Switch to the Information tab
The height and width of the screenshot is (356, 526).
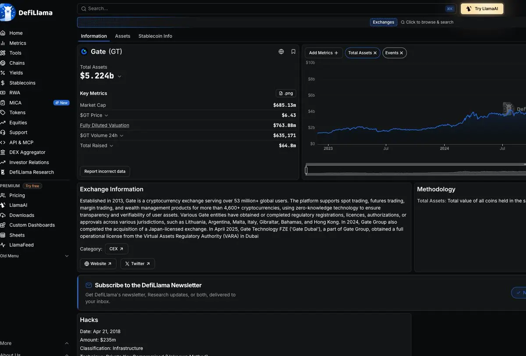click(x=94, y=36)
